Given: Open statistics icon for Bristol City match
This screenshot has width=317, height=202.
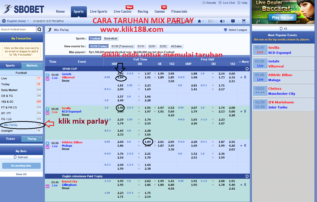Looking at the screenshot, I should [47, 186].
